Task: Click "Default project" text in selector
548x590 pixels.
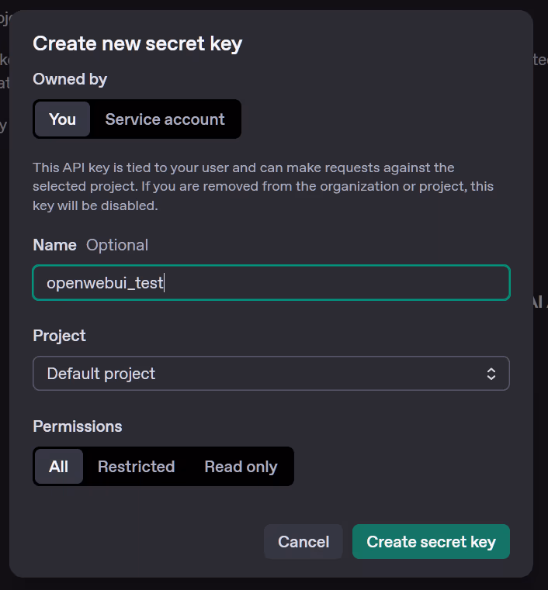Action: (x=101, y=374)
